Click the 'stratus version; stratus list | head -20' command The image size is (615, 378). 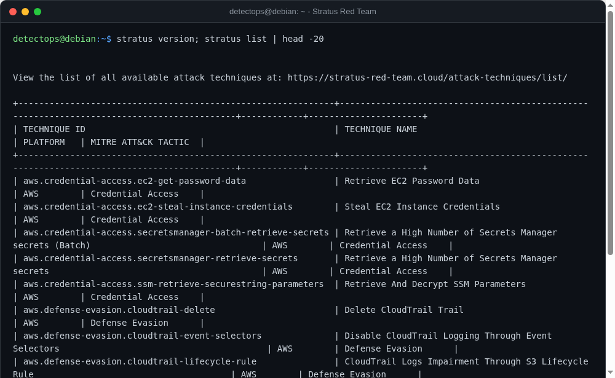click(x=220, y=39)
